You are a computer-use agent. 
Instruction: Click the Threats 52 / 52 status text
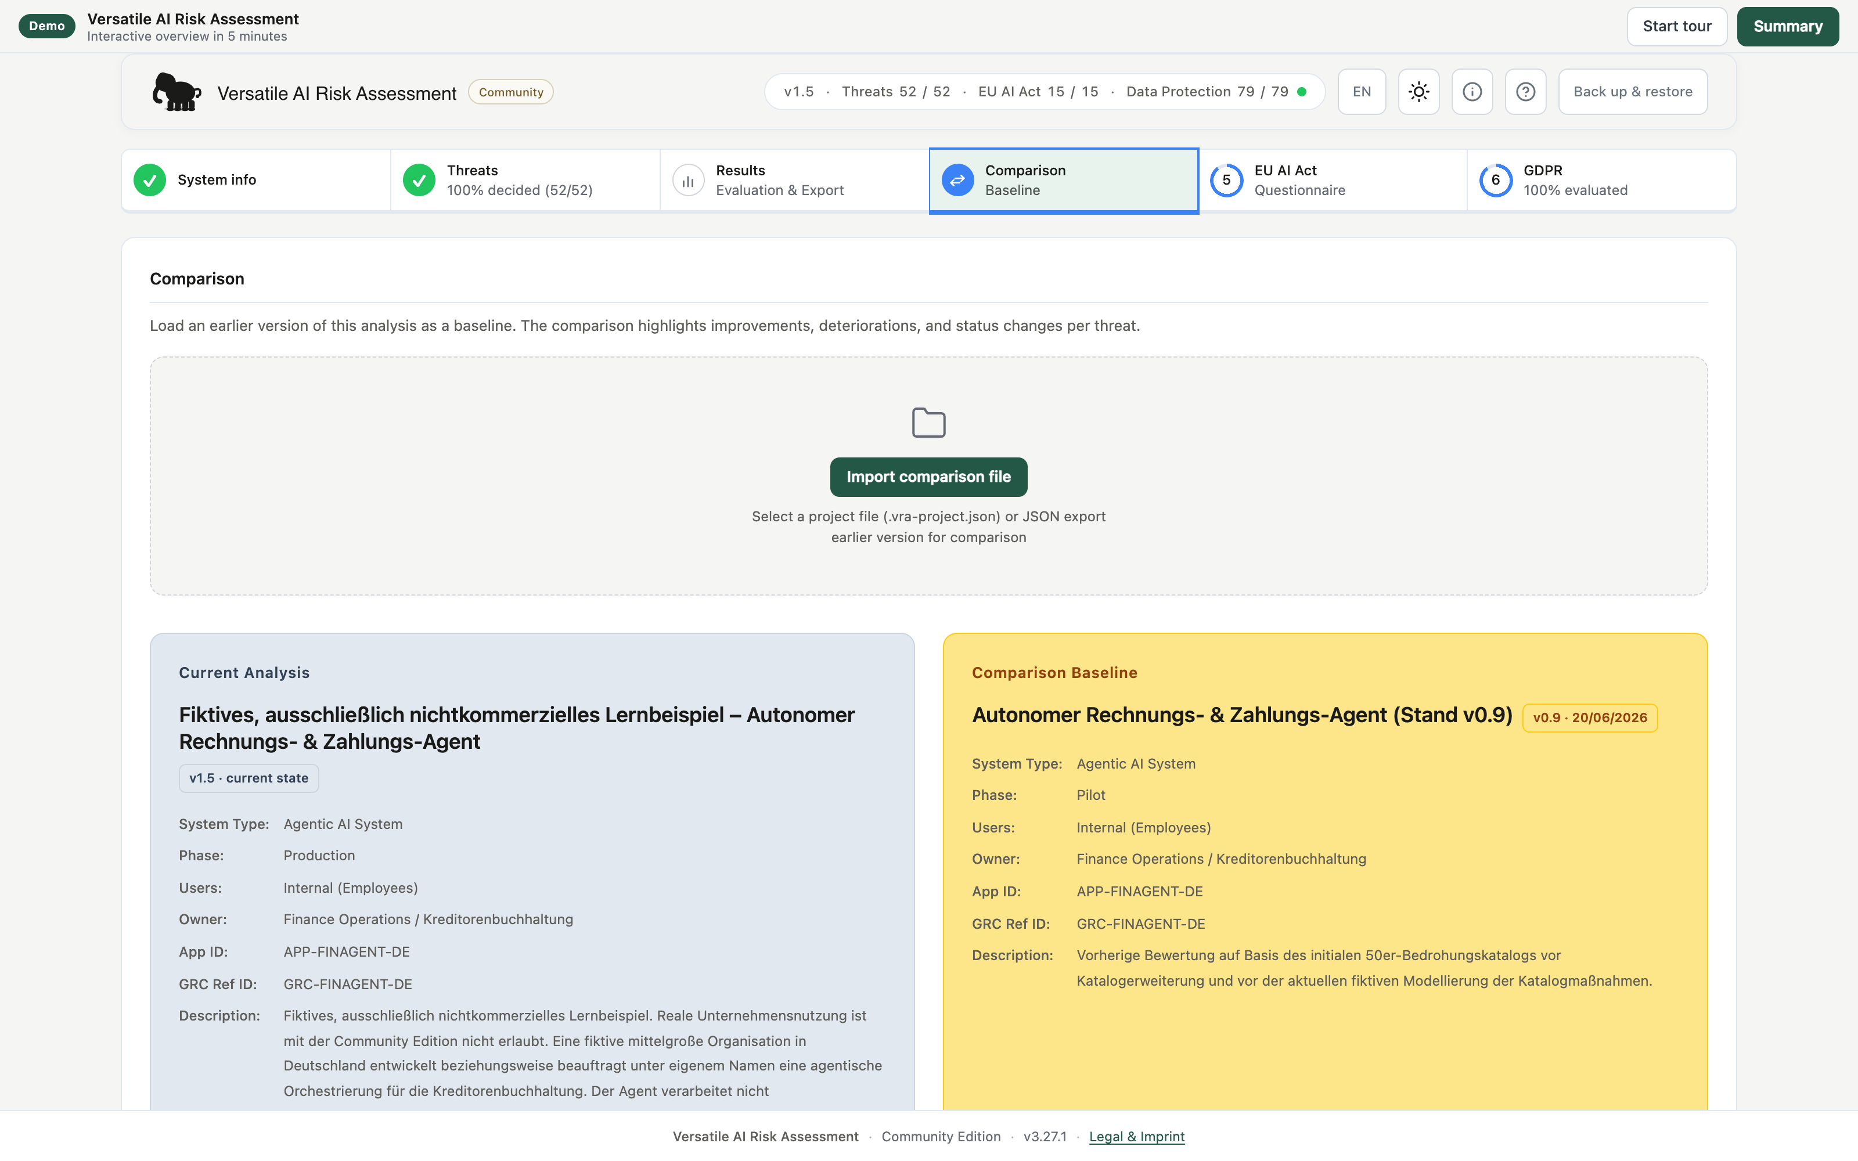(896, 92)
